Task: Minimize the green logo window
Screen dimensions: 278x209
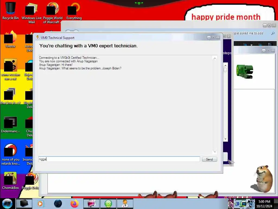Action: [264, 51]
